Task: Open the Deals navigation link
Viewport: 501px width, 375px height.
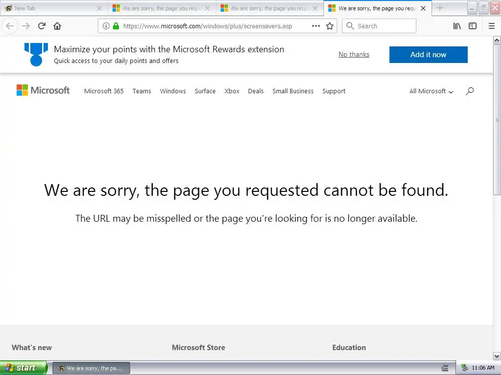Action: tap(255, 91)
